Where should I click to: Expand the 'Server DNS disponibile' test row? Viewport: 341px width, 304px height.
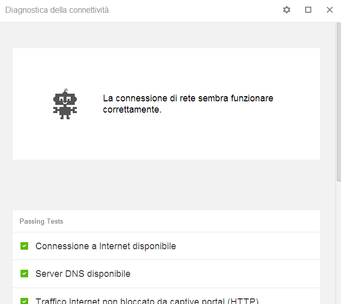(x=83, y=274)
